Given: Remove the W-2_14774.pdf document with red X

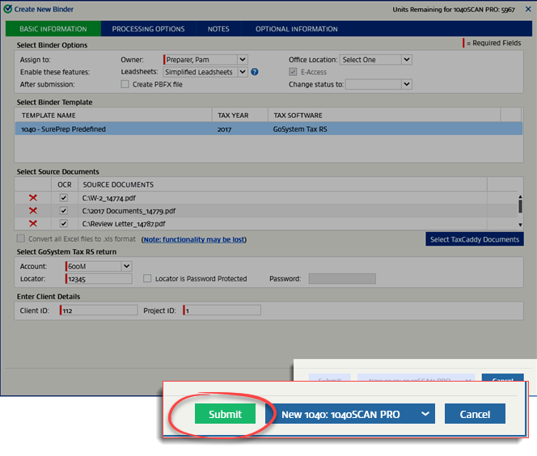Looking at the screenshot, I should 33,197.
